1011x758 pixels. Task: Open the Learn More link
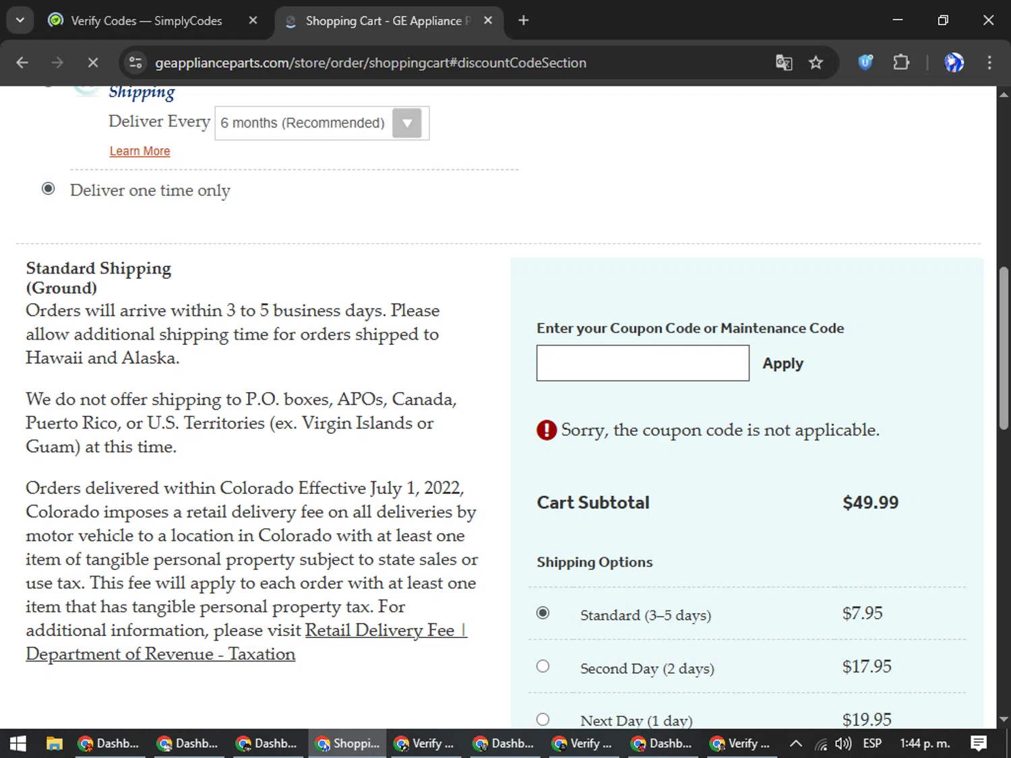coord(140,151)
